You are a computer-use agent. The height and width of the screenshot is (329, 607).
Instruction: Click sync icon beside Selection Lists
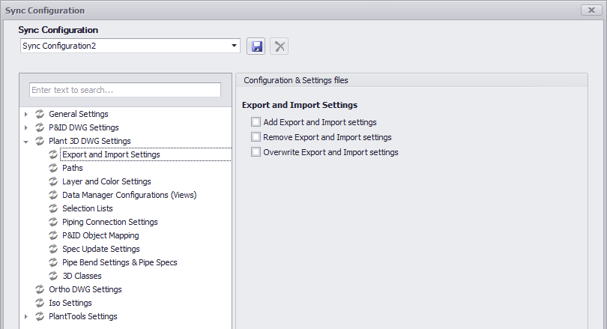53,208
